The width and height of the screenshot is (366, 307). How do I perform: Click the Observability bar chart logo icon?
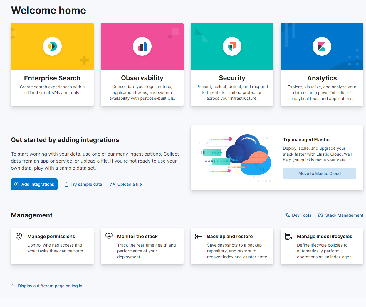click(x=142, y=46)
